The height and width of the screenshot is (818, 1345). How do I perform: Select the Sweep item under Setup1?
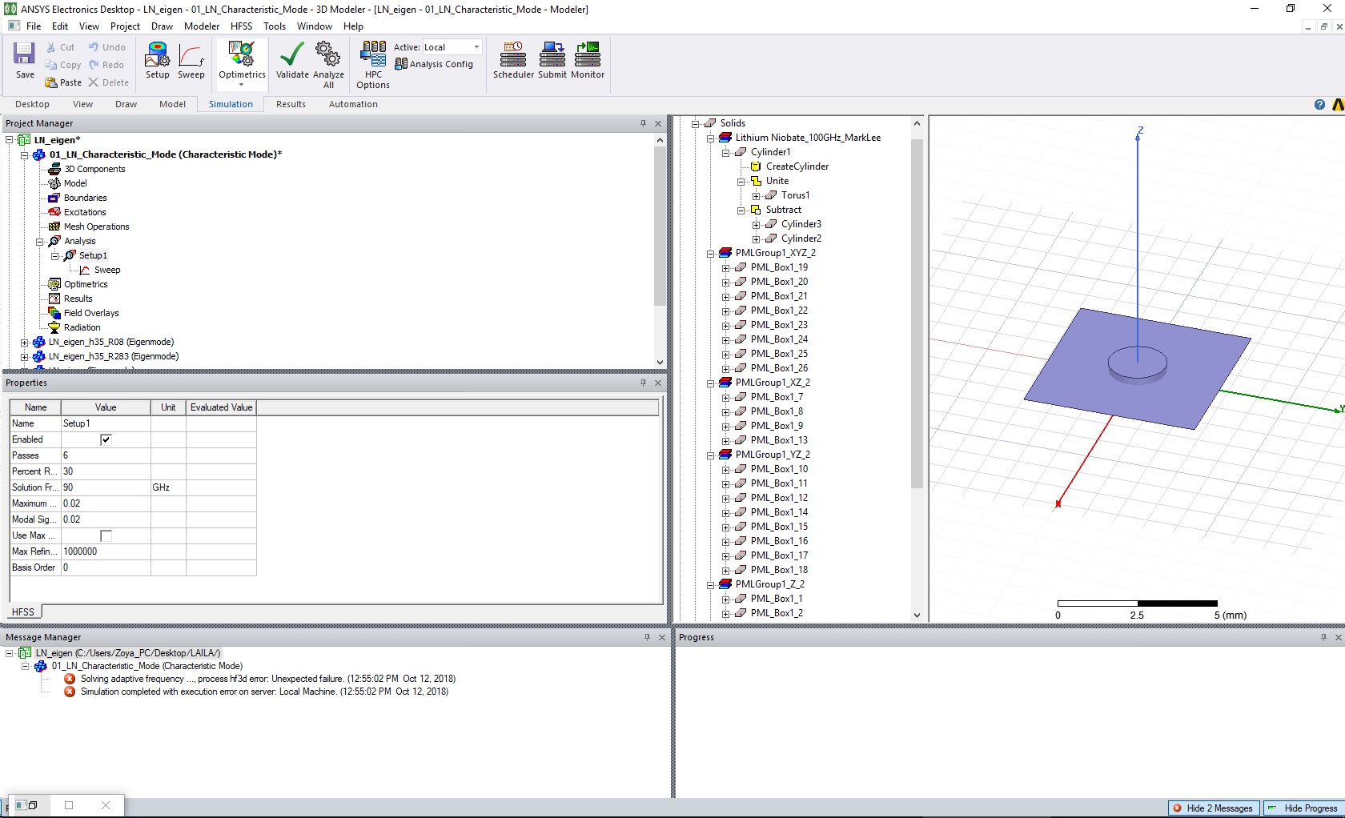[x=106, y=270]
